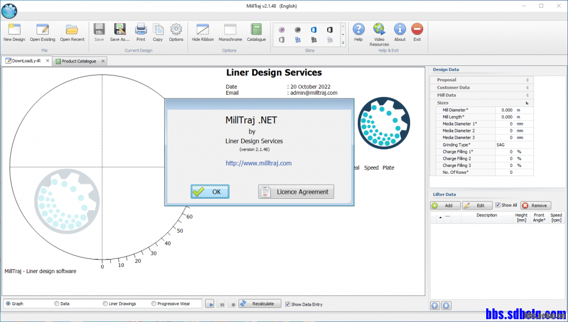Apply the blue Office skin
Viewport: 568px width, 322px height.
314,30
